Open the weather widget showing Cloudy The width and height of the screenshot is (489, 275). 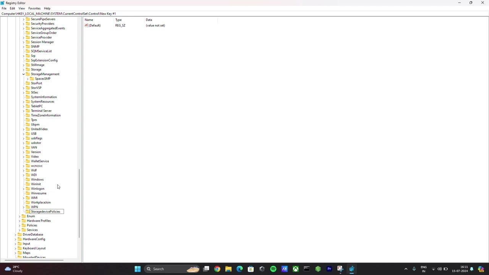click(13, 269)
